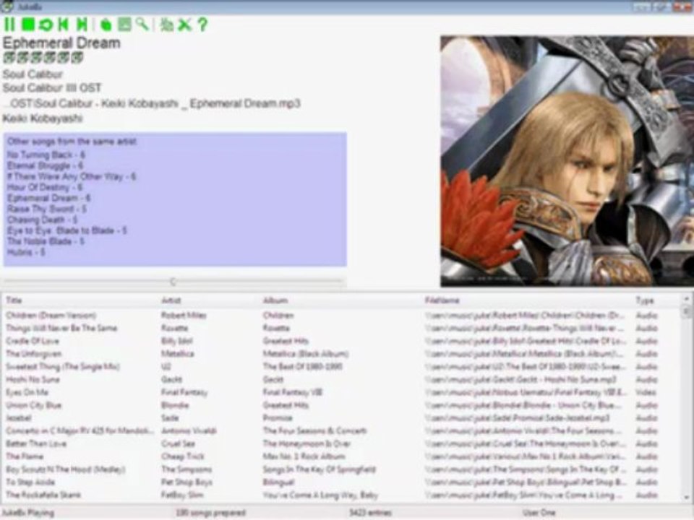Click 'Metallica (Black Album)' album cell
694x520 pixels.
coord(305,354)
